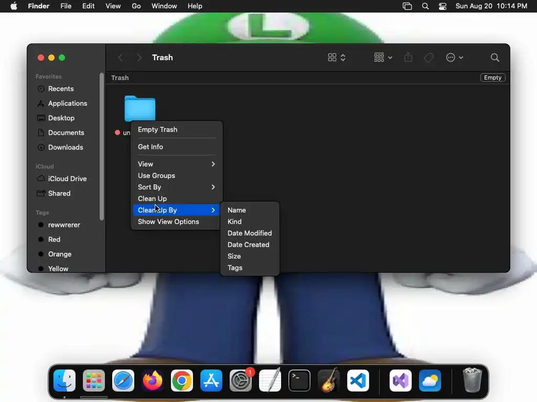537x402 pixels.
Task: Open Spotlight search in the menu bar
Action: pos(425,6)
